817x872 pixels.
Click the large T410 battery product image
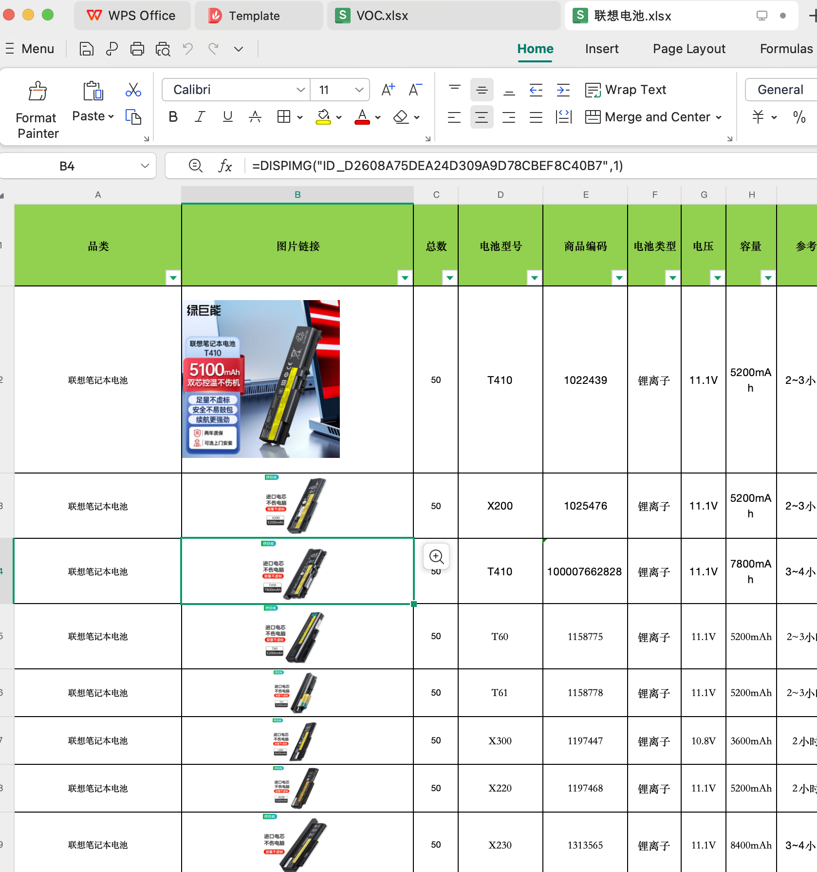click(261, 379)
